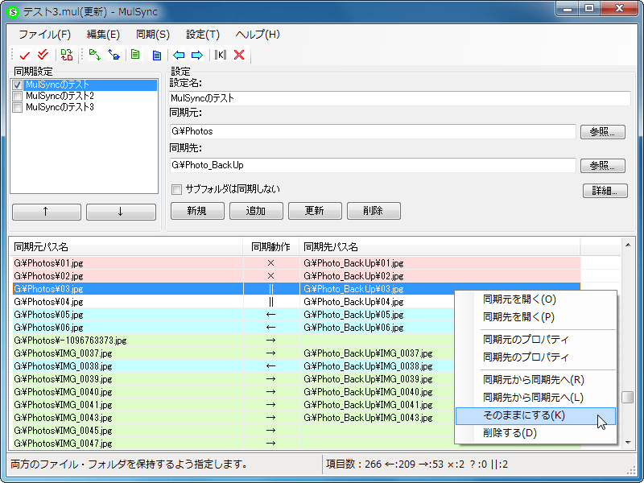Open the 同期(S) menu
Screen dimensions: 644x483
tap(153, 35)
